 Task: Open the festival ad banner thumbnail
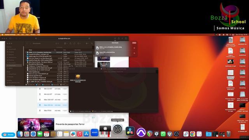point(36,124)
